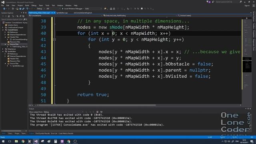Open Calculator from the taskbar
This screenshot has width=256, height=144.
tap(56, 141)
